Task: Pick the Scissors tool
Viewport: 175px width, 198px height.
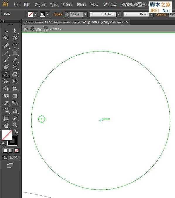Action: coord(15,67)
